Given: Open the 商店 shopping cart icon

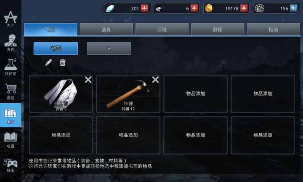Looking at the screenshot, I should click(11, 91).
